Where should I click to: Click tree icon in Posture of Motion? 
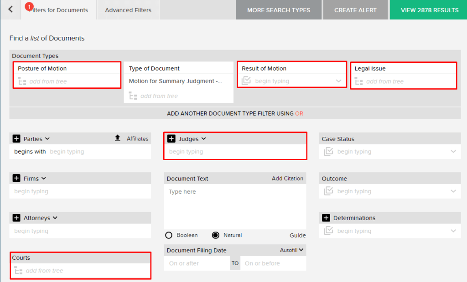pos(22,81)
